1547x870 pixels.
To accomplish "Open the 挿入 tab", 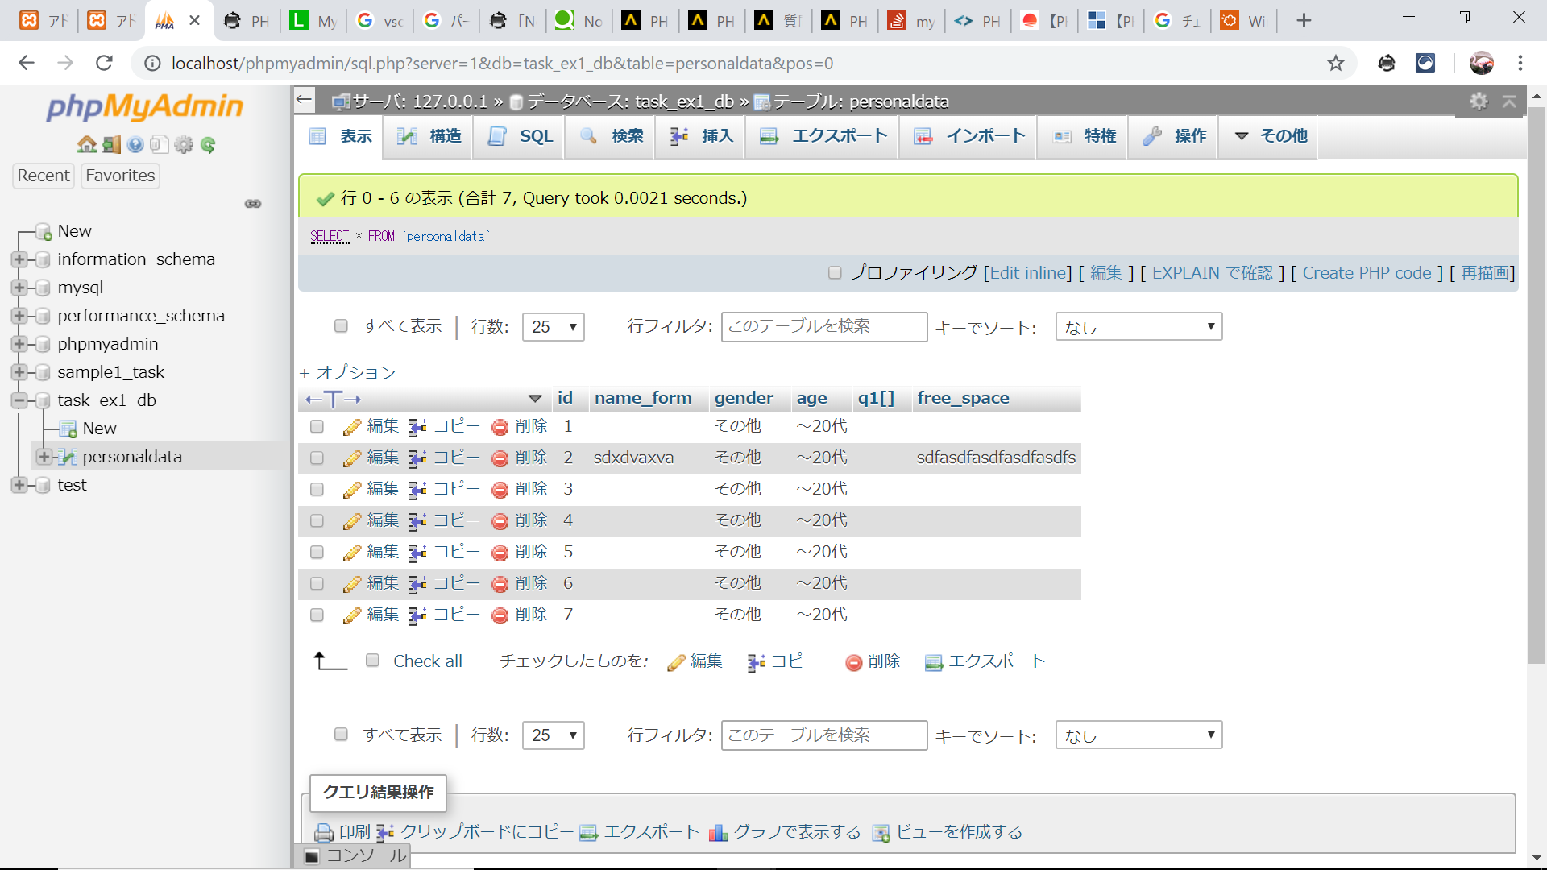I will (702, 136).
